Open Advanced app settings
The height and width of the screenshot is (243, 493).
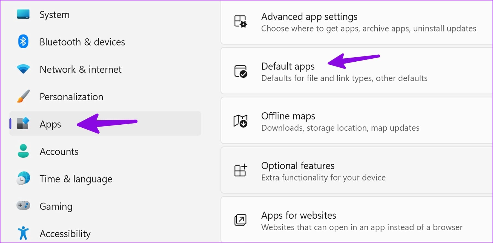(309, 17)
